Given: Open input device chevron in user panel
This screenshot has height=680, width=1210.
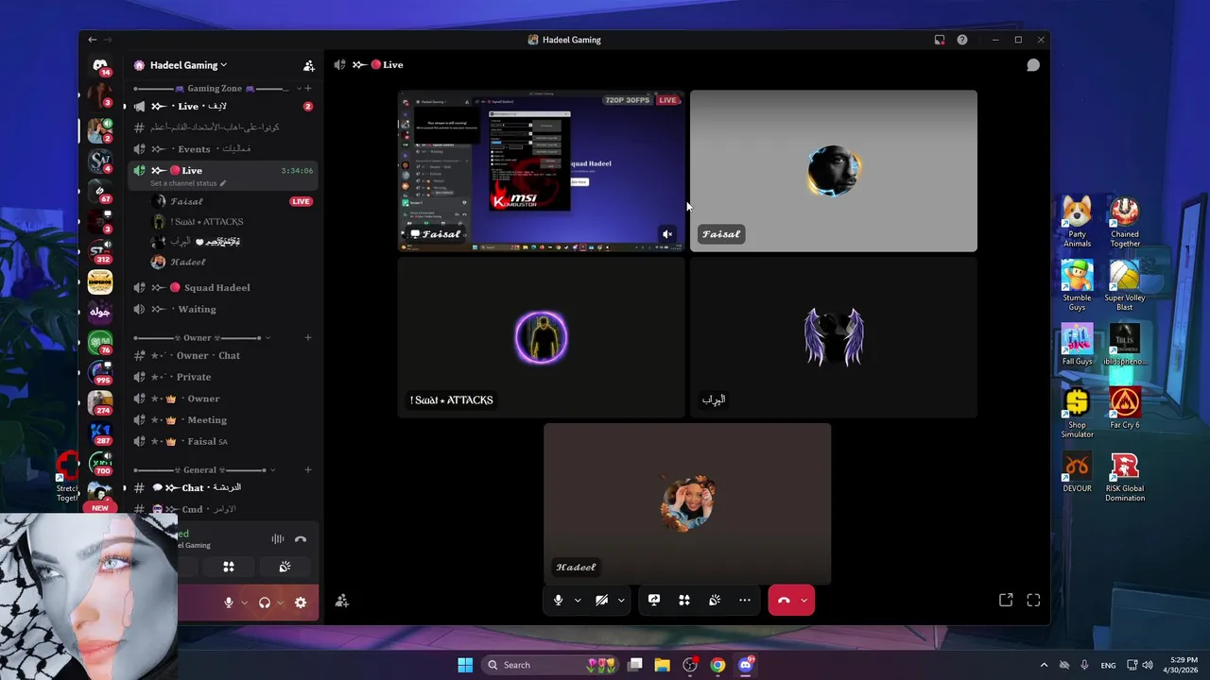Looking at the screenshot, I should (244, 603).
